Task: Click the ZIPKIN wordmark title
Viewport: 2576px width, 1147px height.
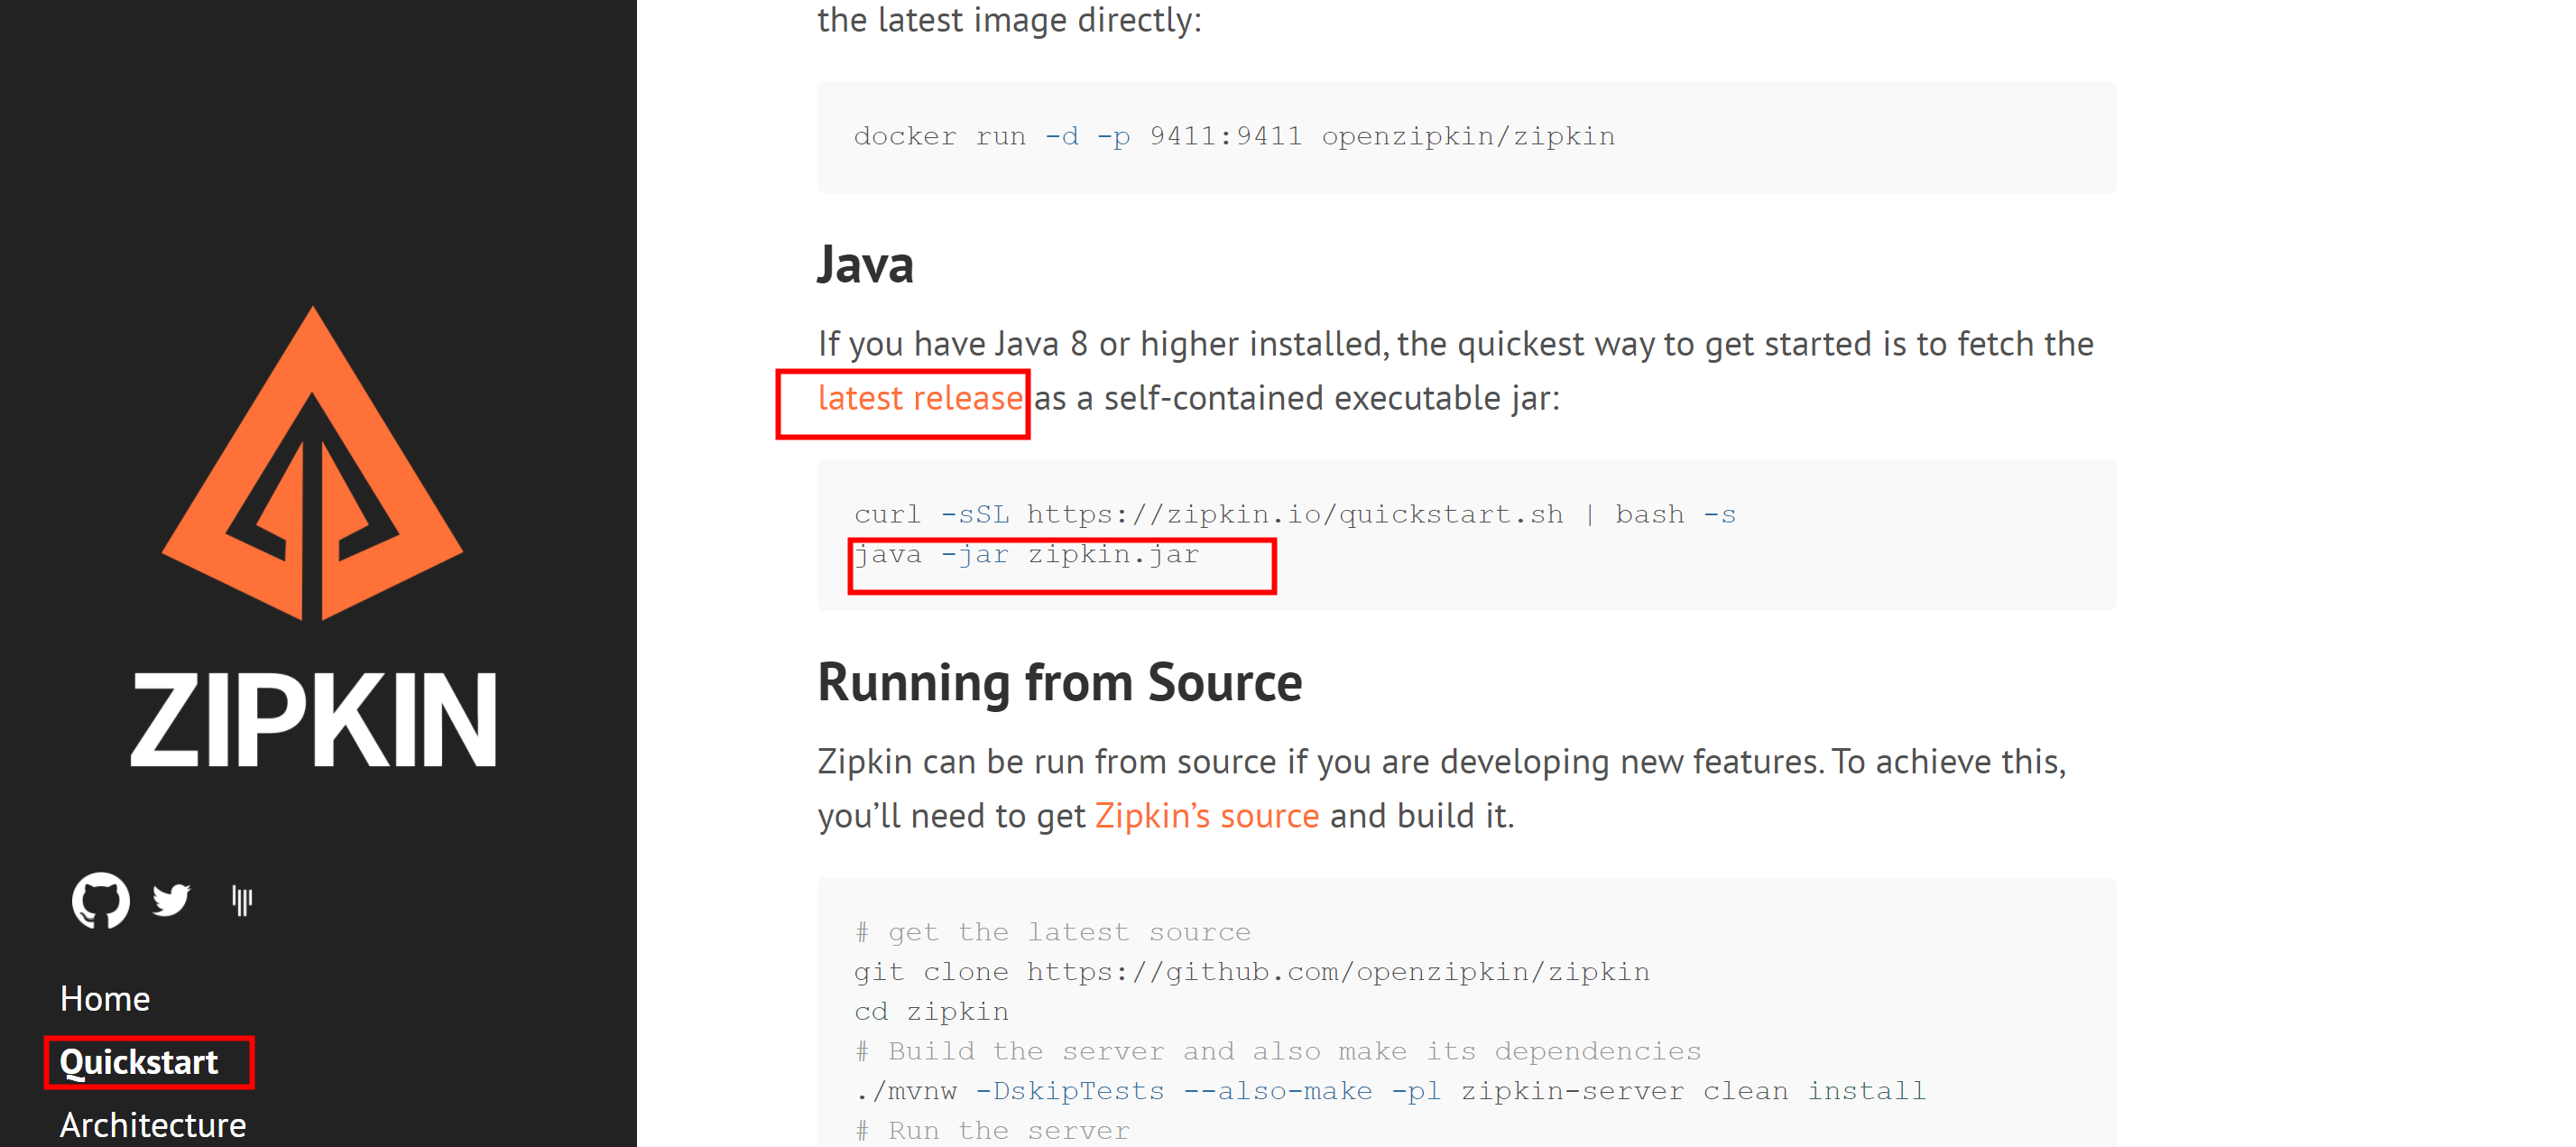Action: point(312,719)
